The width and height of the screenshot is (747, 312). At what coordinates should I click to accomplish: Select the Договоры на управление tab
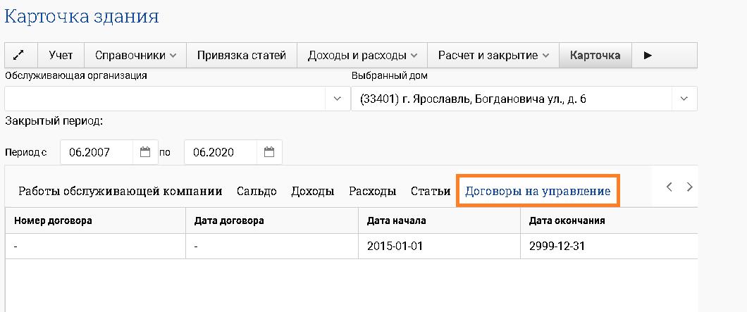pyautogui.click(x=537, y=191)
